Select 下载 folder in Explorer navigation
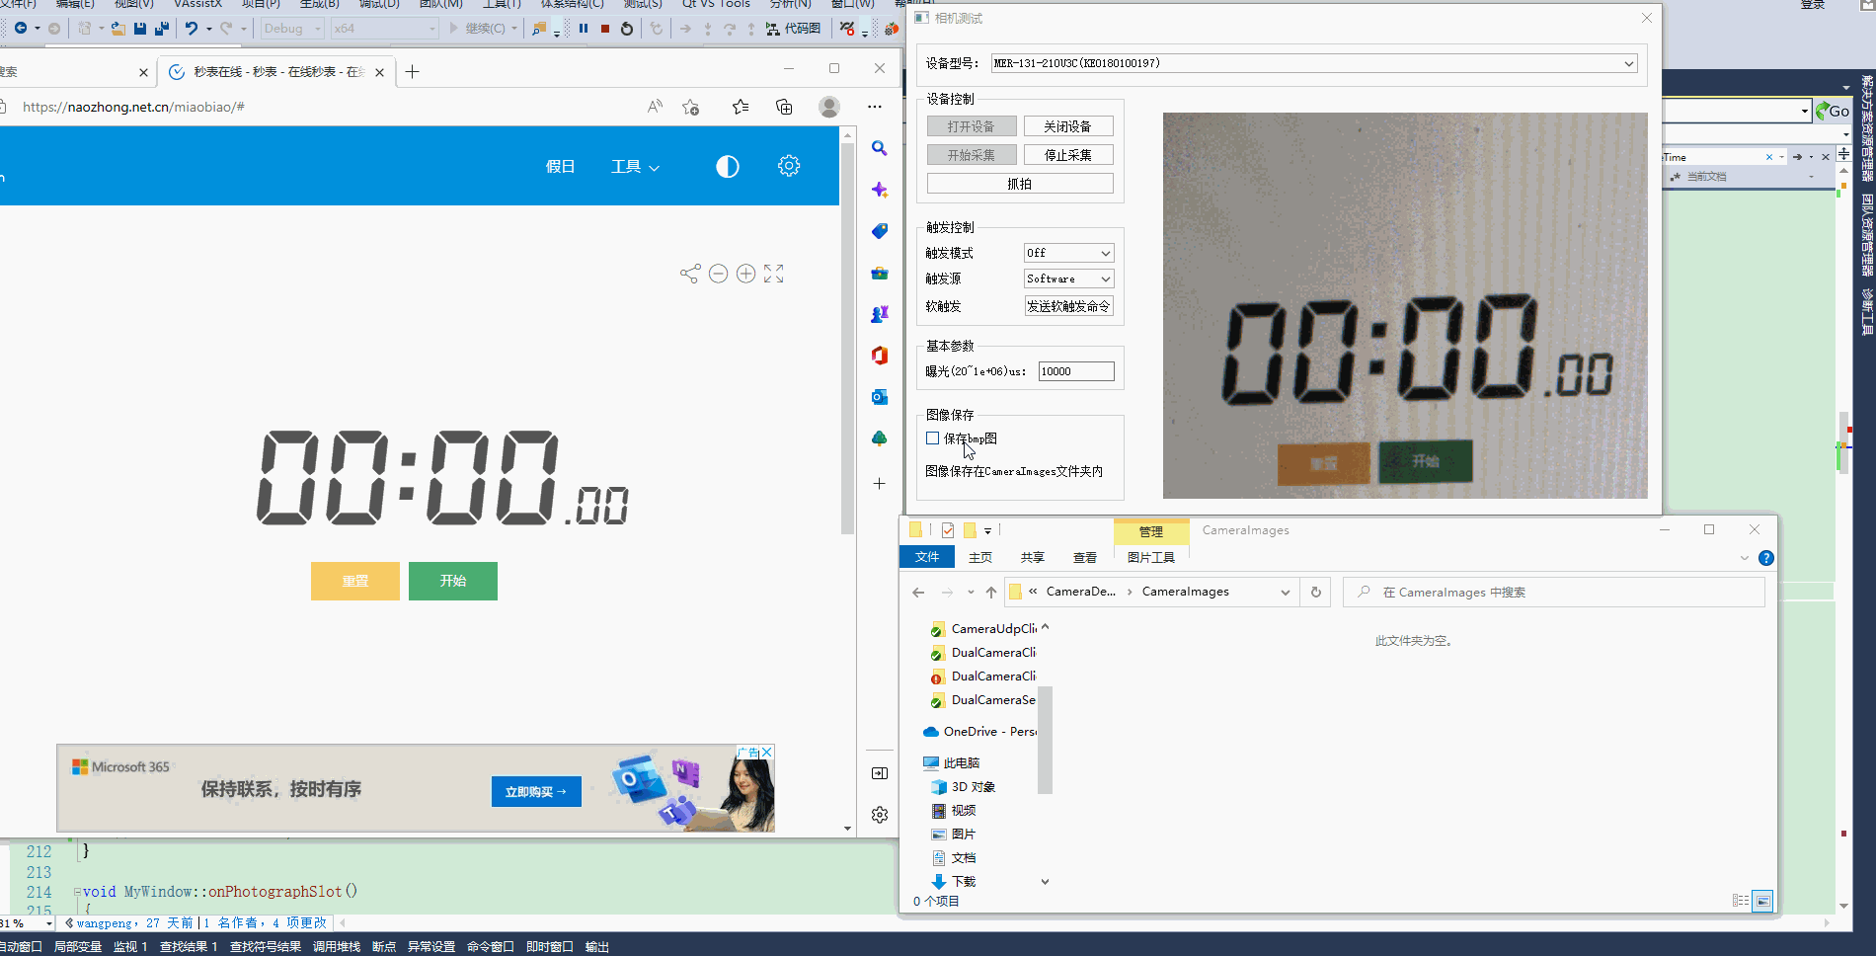This screenshot has height=956, width=1876. (954, 882)
